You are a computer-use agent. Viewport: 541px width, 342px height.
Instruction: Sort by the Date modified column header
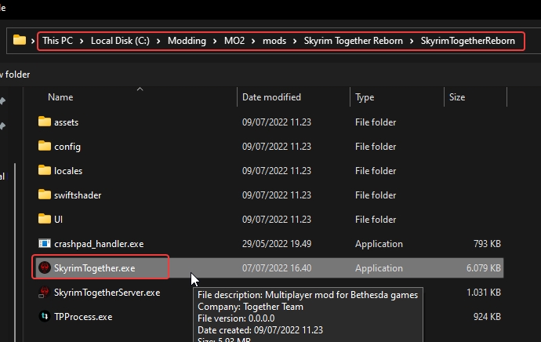pyautogui.click(x=271, y=97)
